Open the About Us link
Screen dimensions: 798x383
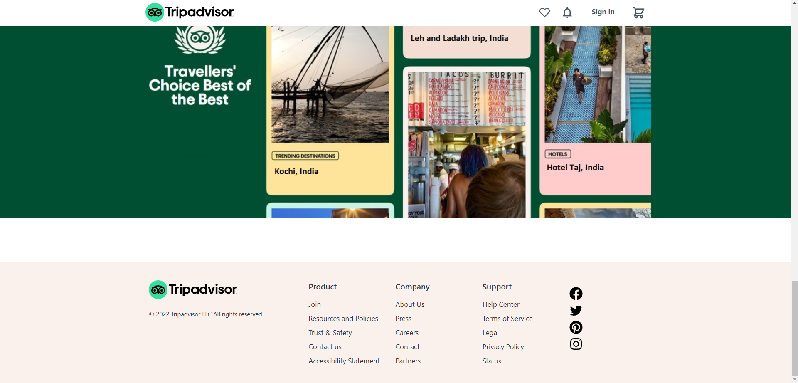(x=410, y=304)
